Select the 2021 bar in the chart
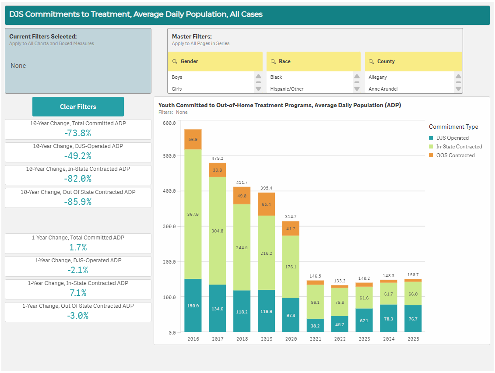The image size is (495, 373). coord(315,306)
